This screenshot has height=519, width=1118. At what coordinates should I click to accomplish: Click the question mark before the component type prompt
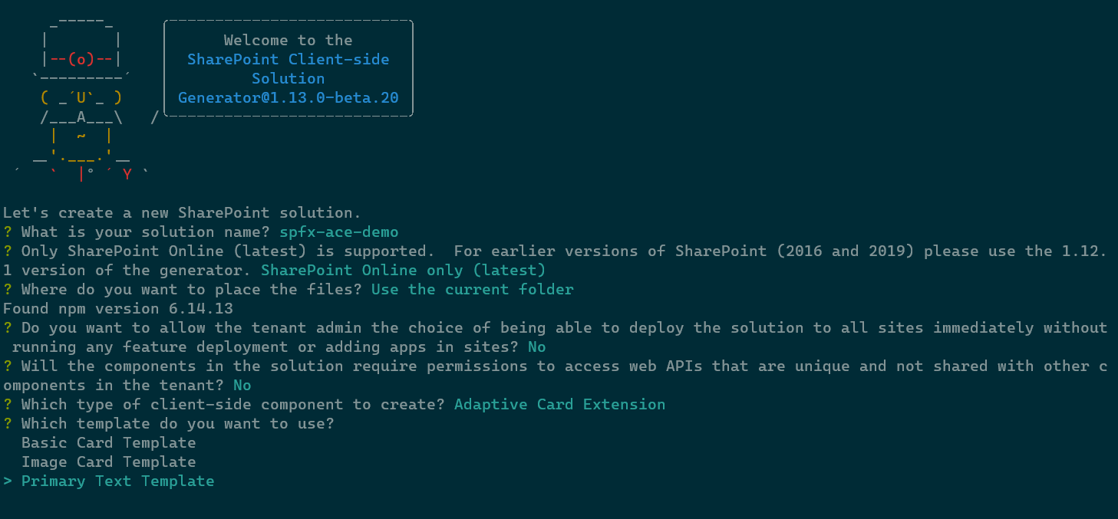click(x=8, y=405)
